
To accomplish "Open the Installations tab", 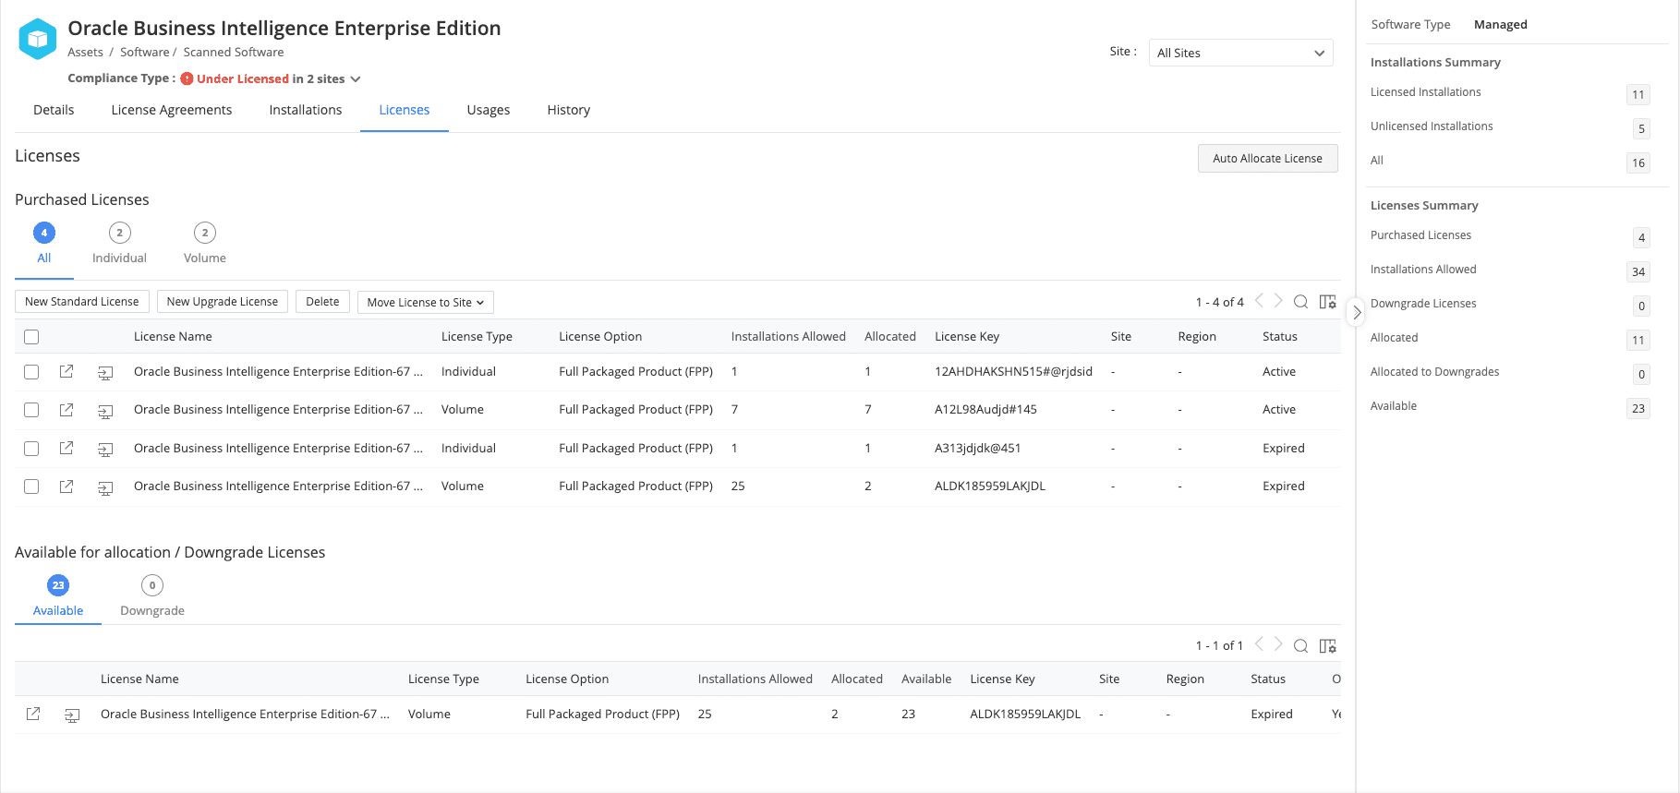I will (306, 110).
